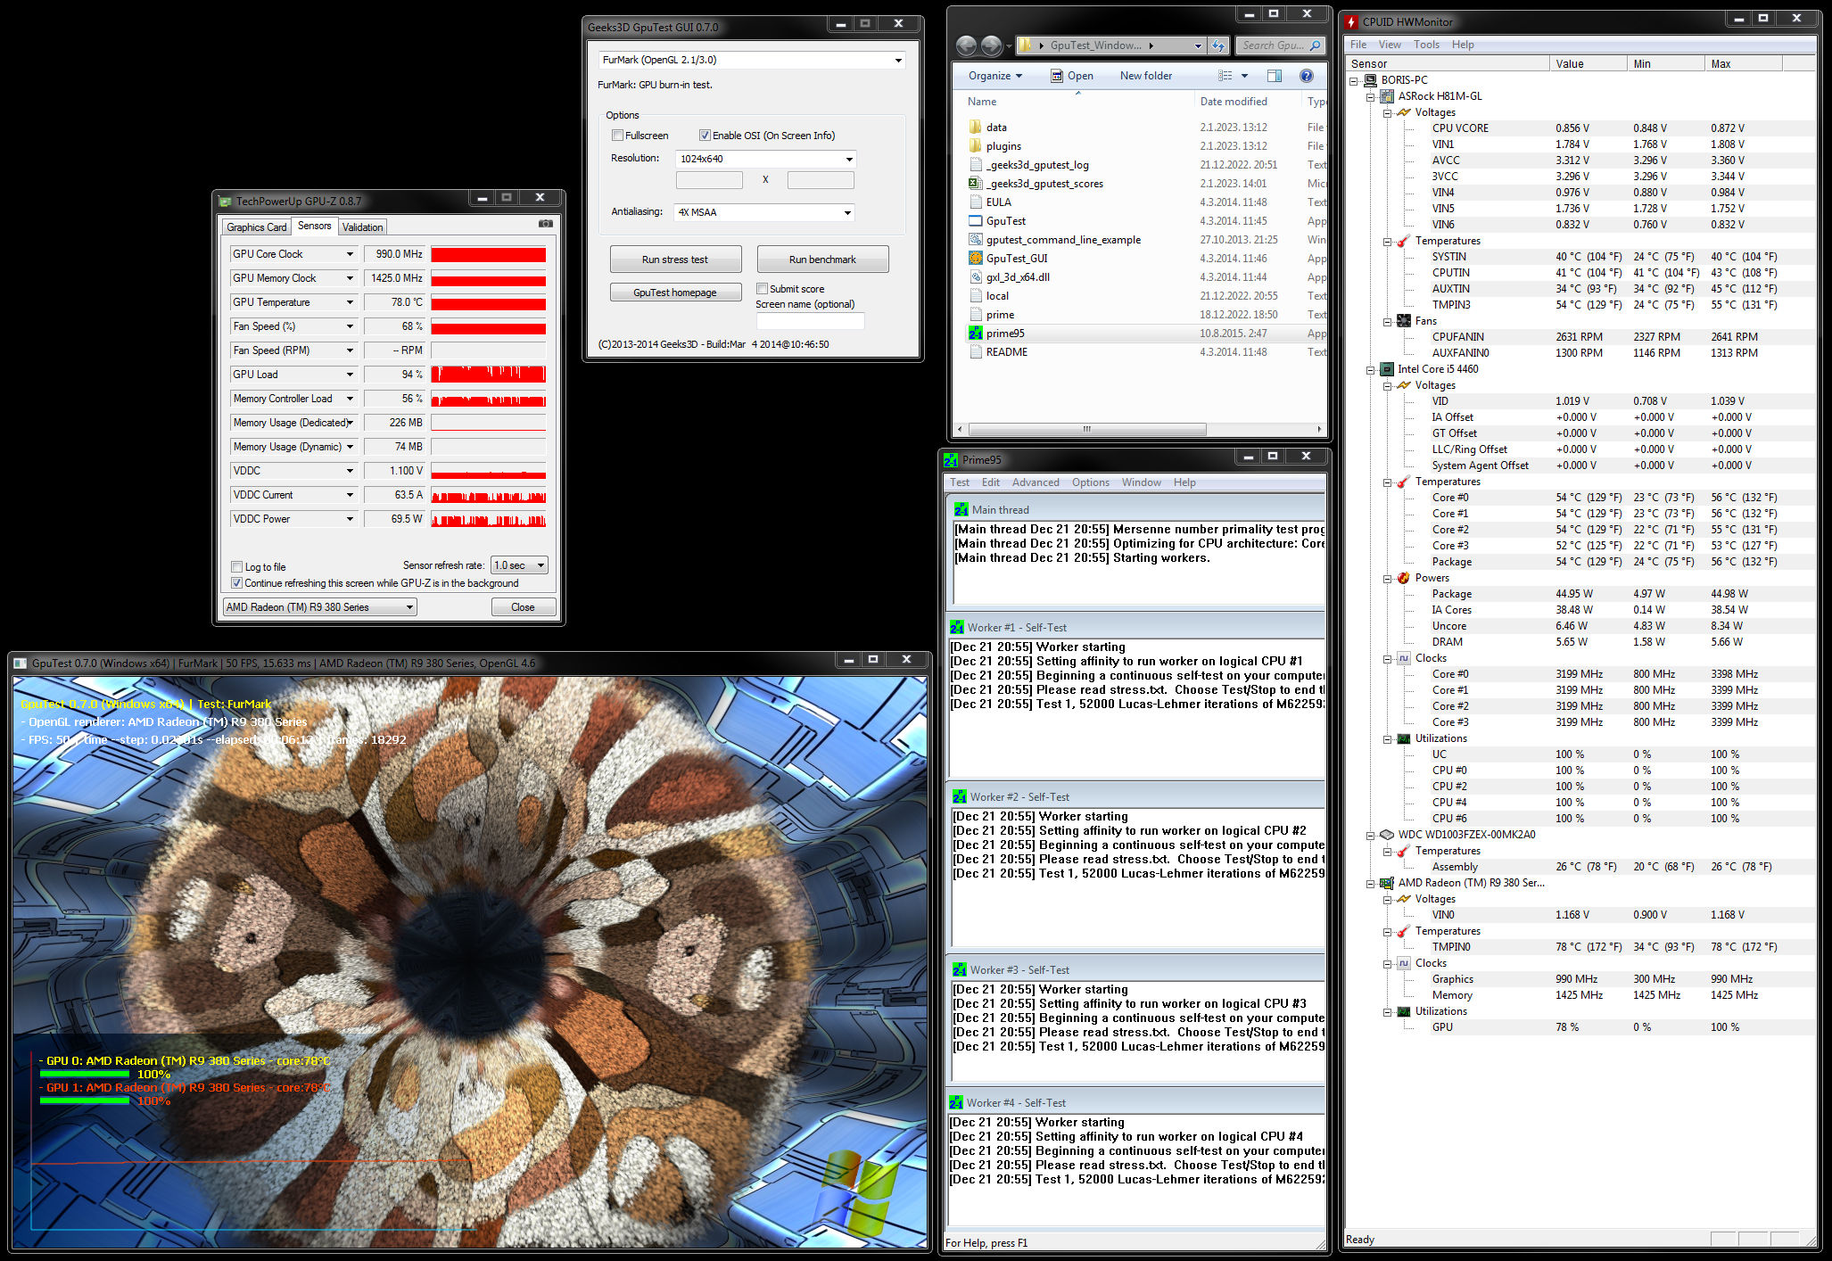Click Explorer back navigation arrow
This screenshot has width=1832, height=1261.
point(965,45)
